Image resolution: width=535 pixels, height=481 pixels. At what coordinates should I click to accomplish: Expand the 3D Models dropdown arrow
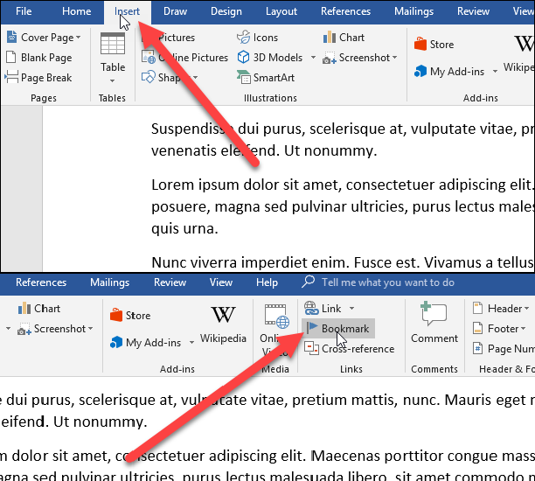pos(313,58)
